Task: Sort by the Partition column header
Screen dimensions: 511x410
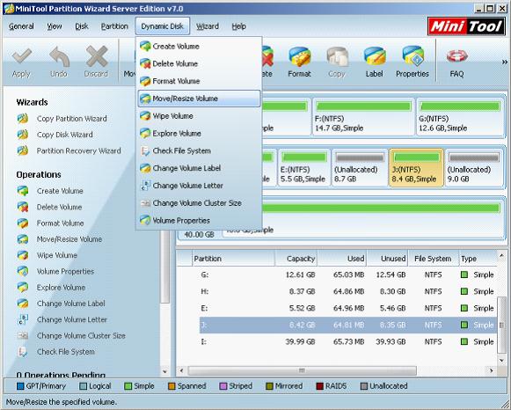Action: [x=233, y=259]
